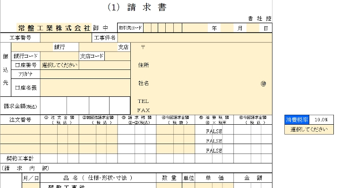This screenshot has height=188, width=340.
Task: Select the month field before 月
Action: 227,28
